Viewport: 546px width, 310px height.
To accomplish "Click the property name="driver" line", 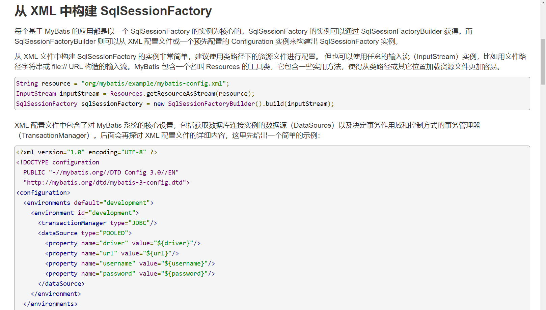I will (x=123, y=243).
